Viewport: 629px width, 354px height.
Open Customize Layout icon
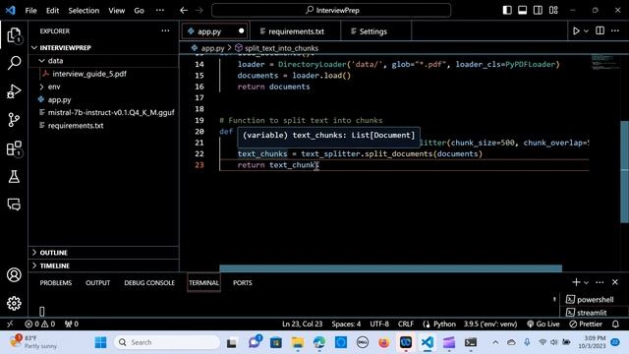coord(553,10)
